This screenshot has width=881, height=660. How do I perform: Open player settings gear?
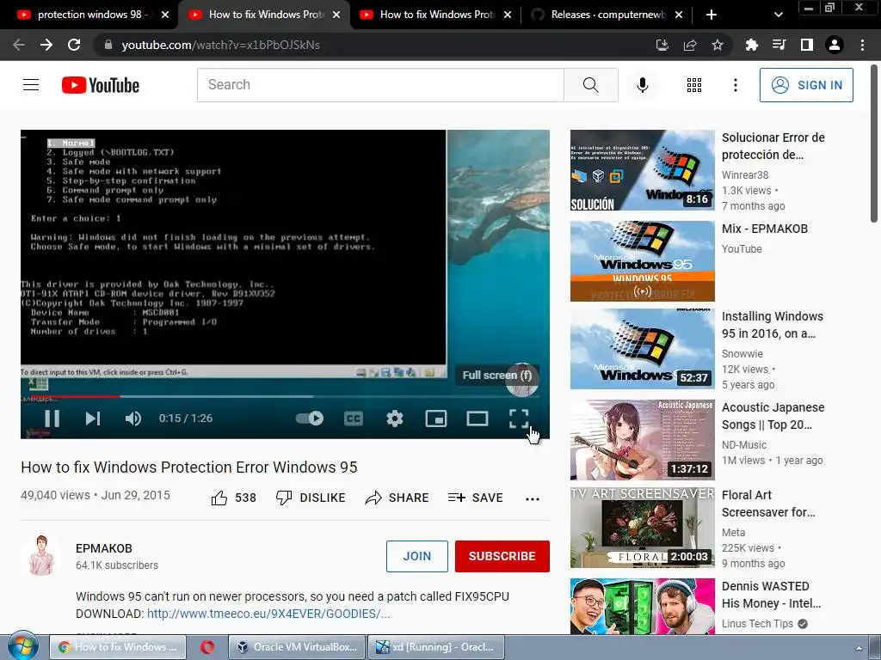pyautogui.click(x=395, y=419)
